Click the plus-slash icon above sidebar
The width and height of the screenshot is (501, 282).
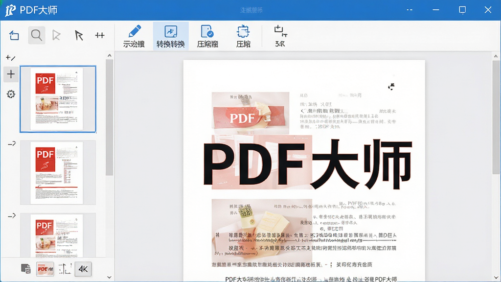tap(11, 58)
